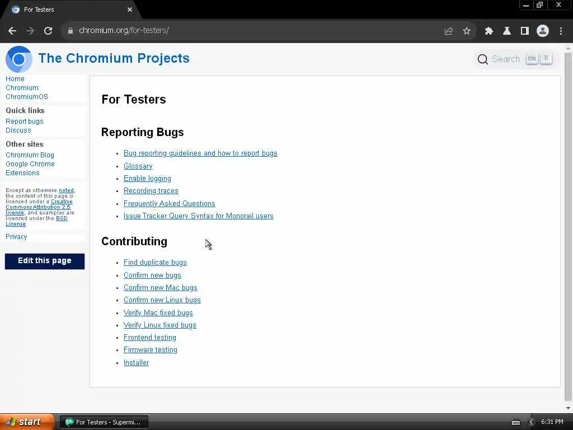This screenshot has height=430, width=573.
Task: Click the keyboard tray icon
Action: point(515,422)
